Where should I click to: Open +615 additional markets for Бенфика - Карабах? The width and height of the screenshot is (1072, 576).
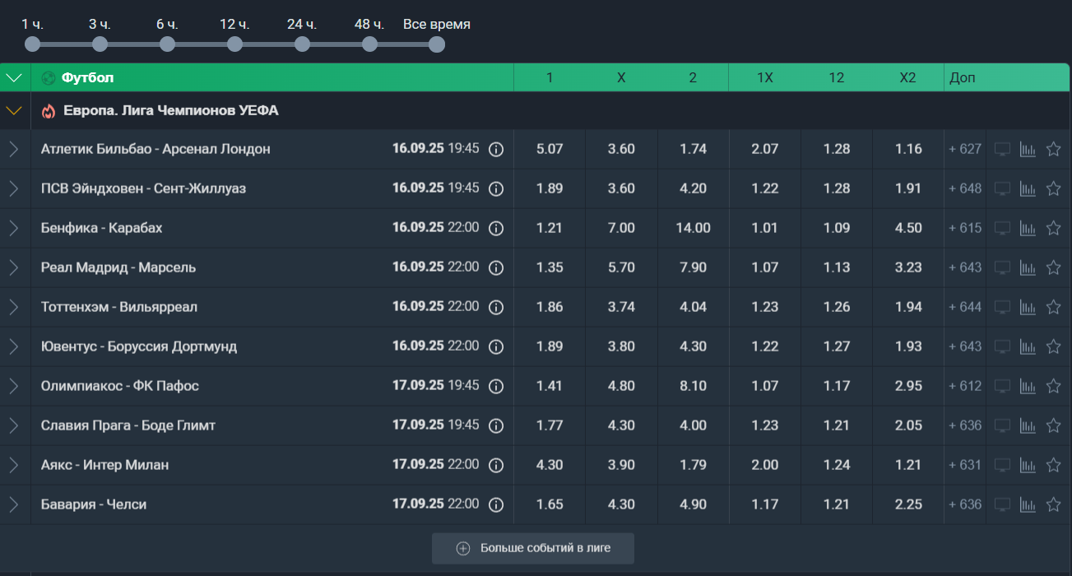(x=965, y=228)
